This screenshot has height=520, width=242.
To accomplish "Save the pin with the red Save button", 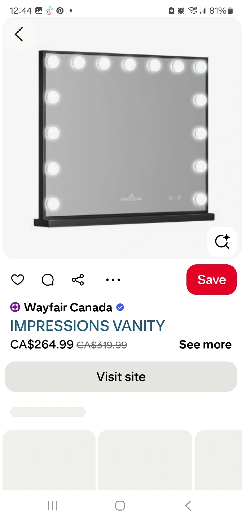I will click(x=212, y=279).
